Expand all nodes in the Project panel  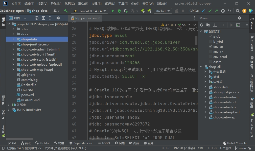click(x=43, y=18)
